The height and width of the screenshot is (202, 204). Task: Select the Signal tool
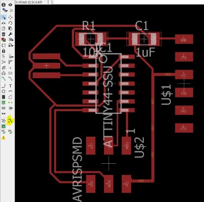pos(11,103)
